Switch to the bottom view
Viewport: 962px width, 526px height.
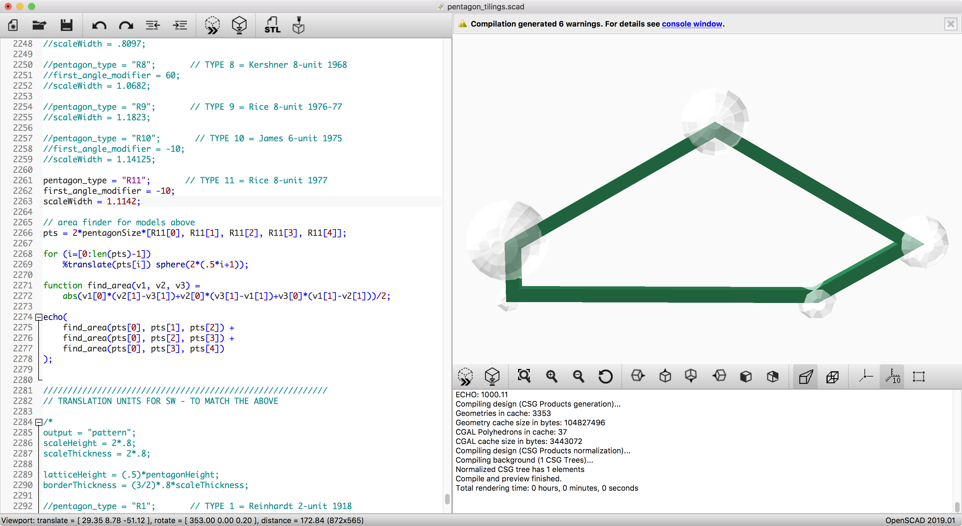click(691, 376)
